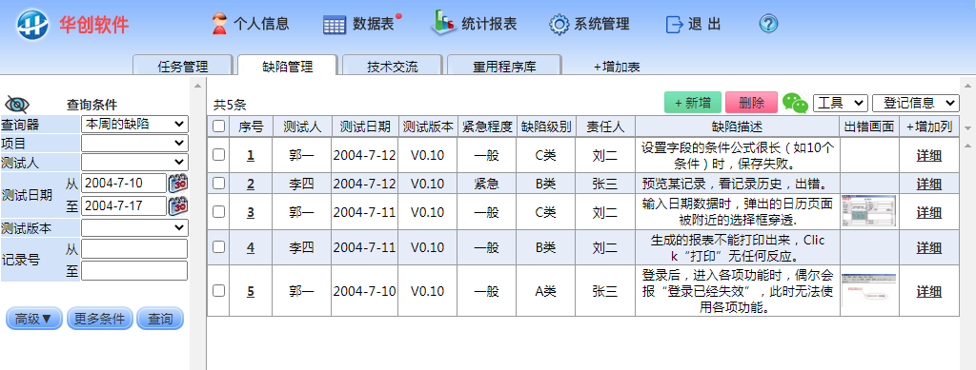Open record number 5 link
976x370 pixels.
pyautogui.click(x=251, y=290)
